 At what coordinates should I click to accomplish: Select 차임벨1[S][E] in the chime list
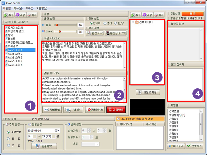click(x=177, y=115)
